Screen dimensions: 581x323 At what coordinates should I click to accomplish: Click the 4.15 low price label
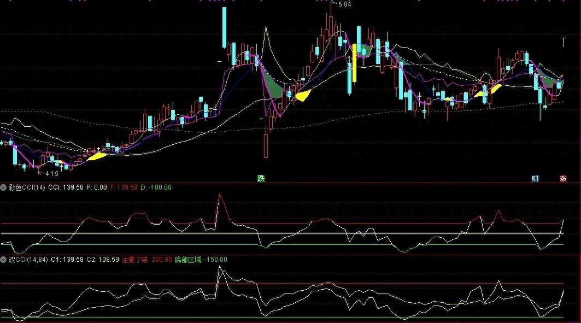coord(51,174)
